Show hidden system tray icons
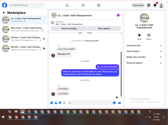168x125 pixels. click(x=146, y=117)
